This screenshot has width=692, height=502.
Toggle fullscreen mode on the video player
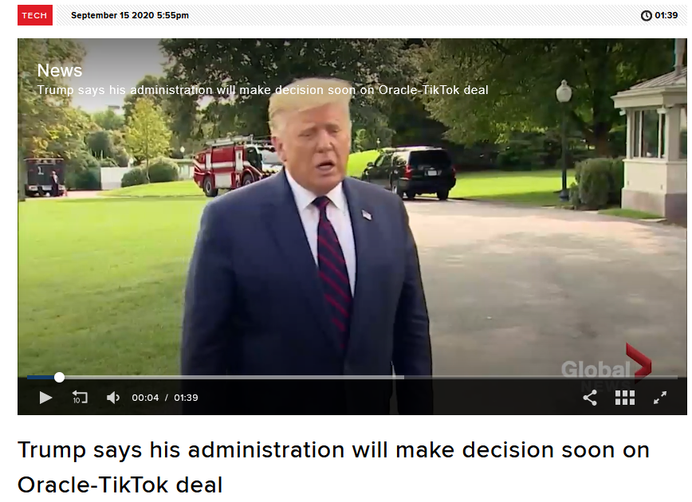[660, 398]
